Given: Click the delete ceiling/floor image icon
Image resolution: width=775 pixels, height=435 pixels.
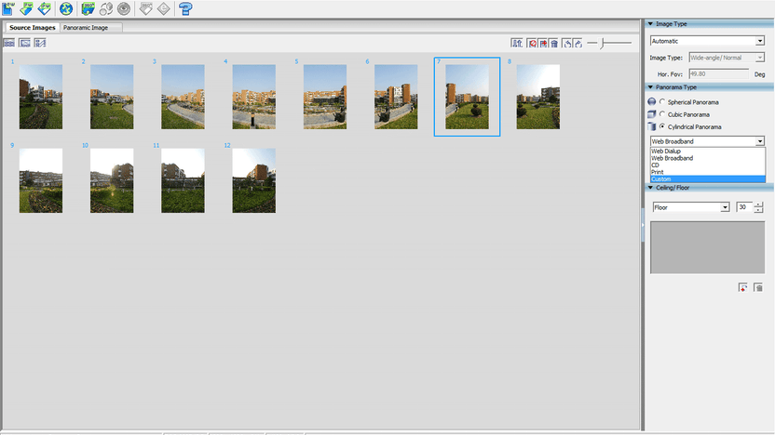Looking at the screenshot, I should point(758,287).
